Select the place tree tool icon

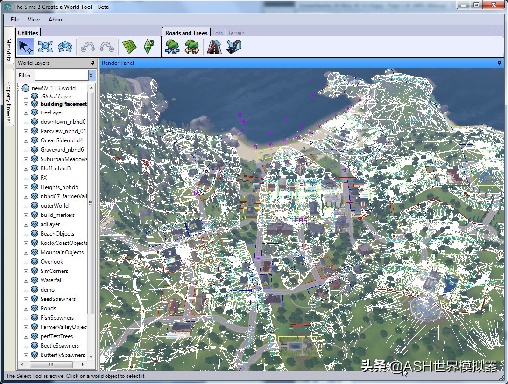(172, 47)
